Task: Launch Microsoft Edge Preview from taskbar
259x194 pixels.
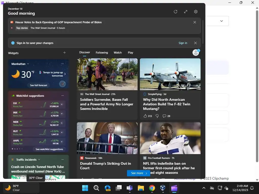Action: point(107,188)
